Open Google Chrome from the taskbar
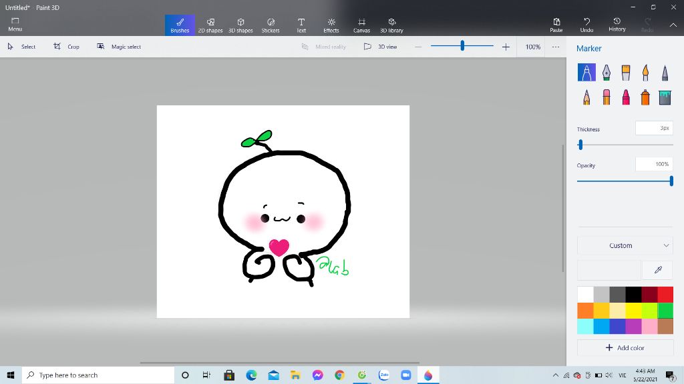Image resolution: width=684 pixels, height=384 pixels. point(339,375)
